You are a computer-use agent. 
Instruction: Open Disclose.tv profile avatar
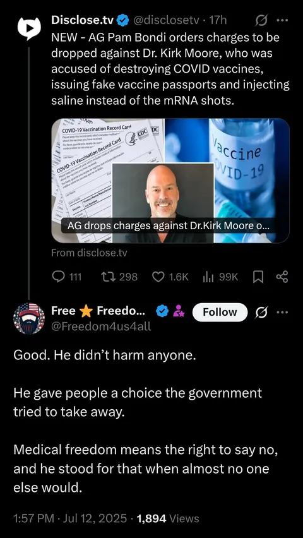click(29, 28)
